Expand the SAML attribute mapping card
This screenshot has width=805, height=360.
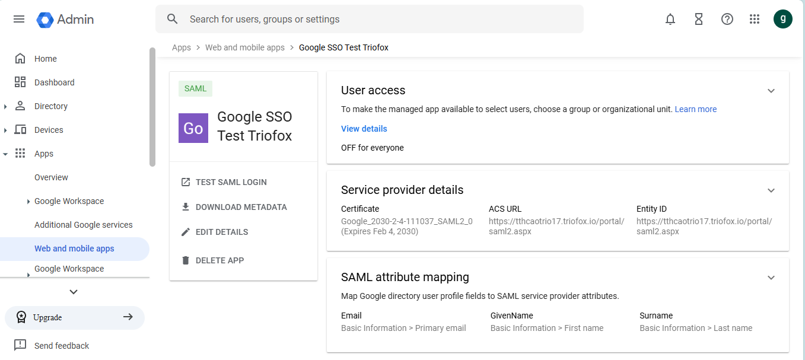click(771, 278)
